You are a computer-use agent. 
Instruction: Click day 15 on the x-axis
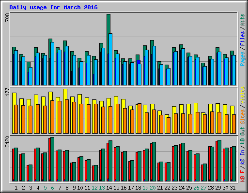pyautogui.click(x=116, y=188)
